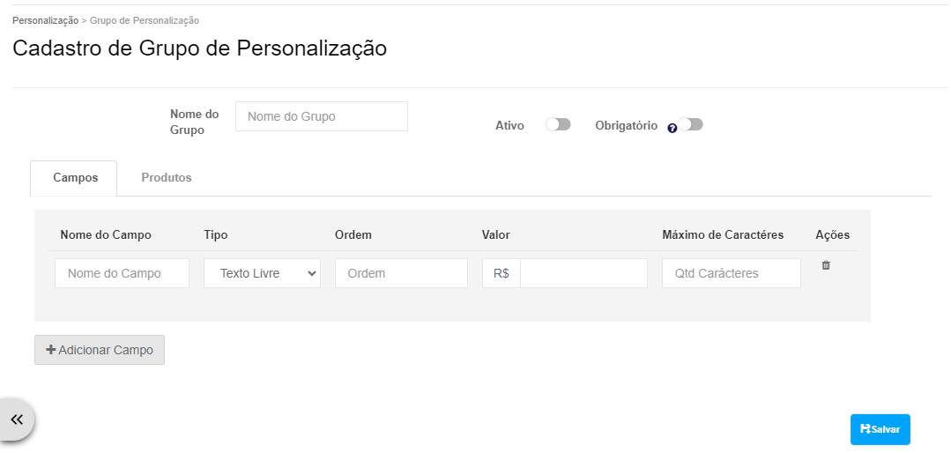Open the Obrigatório help question mark
This screenshot has width=951, height=453.
click(x=672, y=129)
